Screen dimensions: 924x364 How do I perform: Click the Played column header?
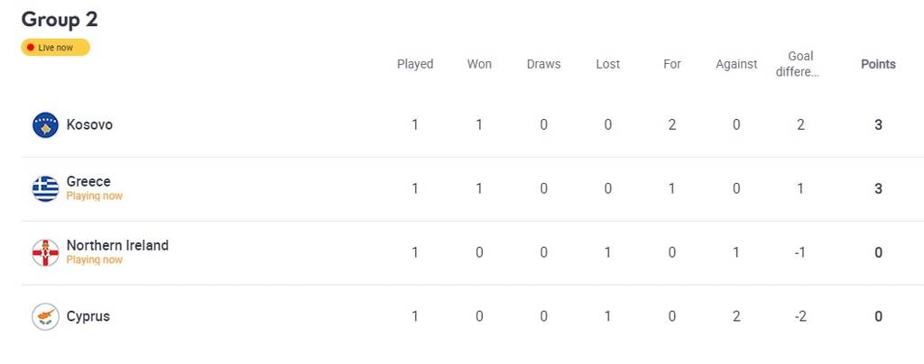point(415,64)
